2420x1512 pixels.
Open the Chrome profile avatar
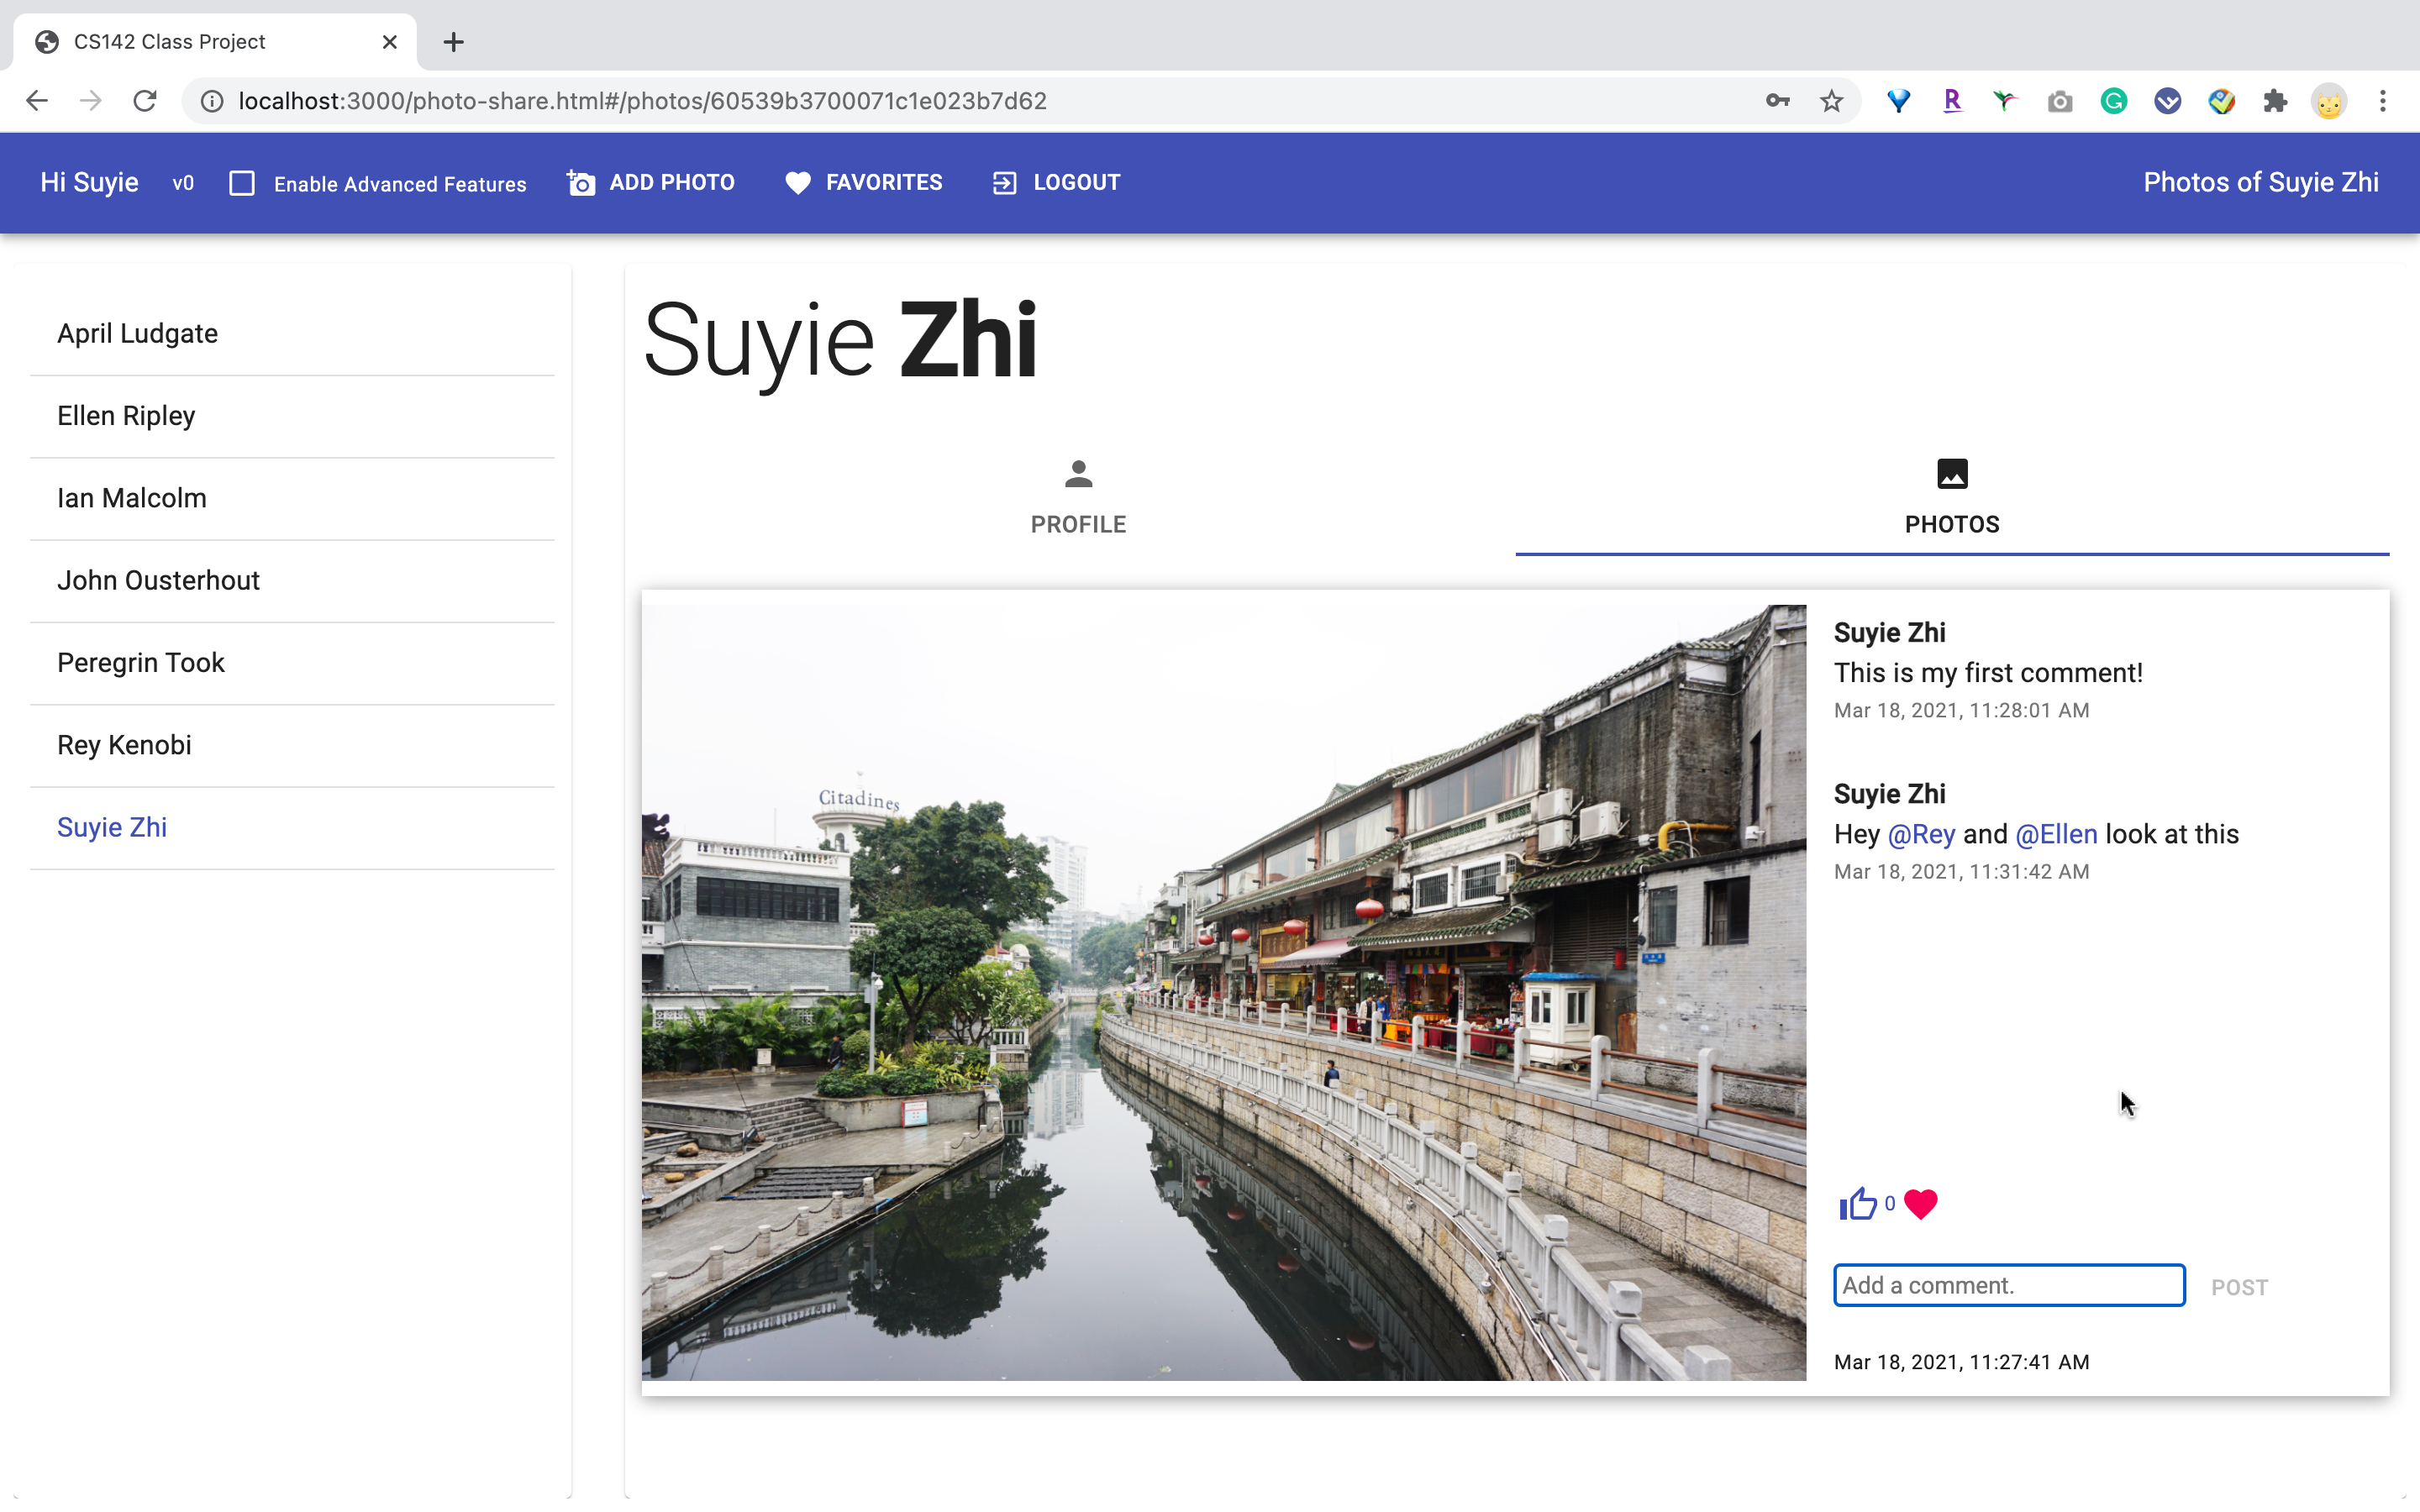(x=2329, y=101)
